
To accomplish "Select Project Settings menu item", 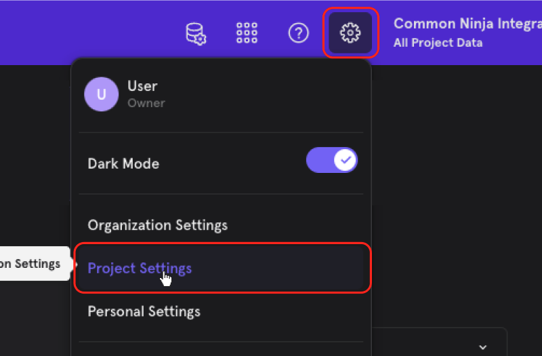I will 140,269.
